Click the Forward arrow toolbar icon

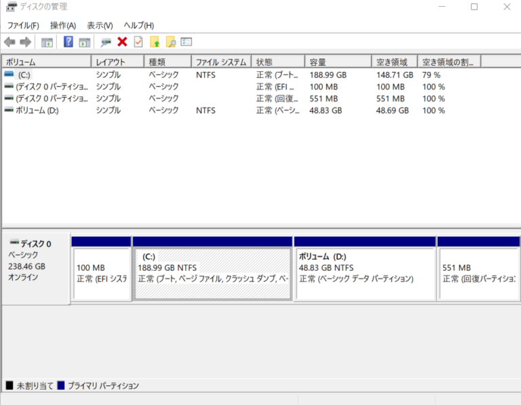click(26, 42)
